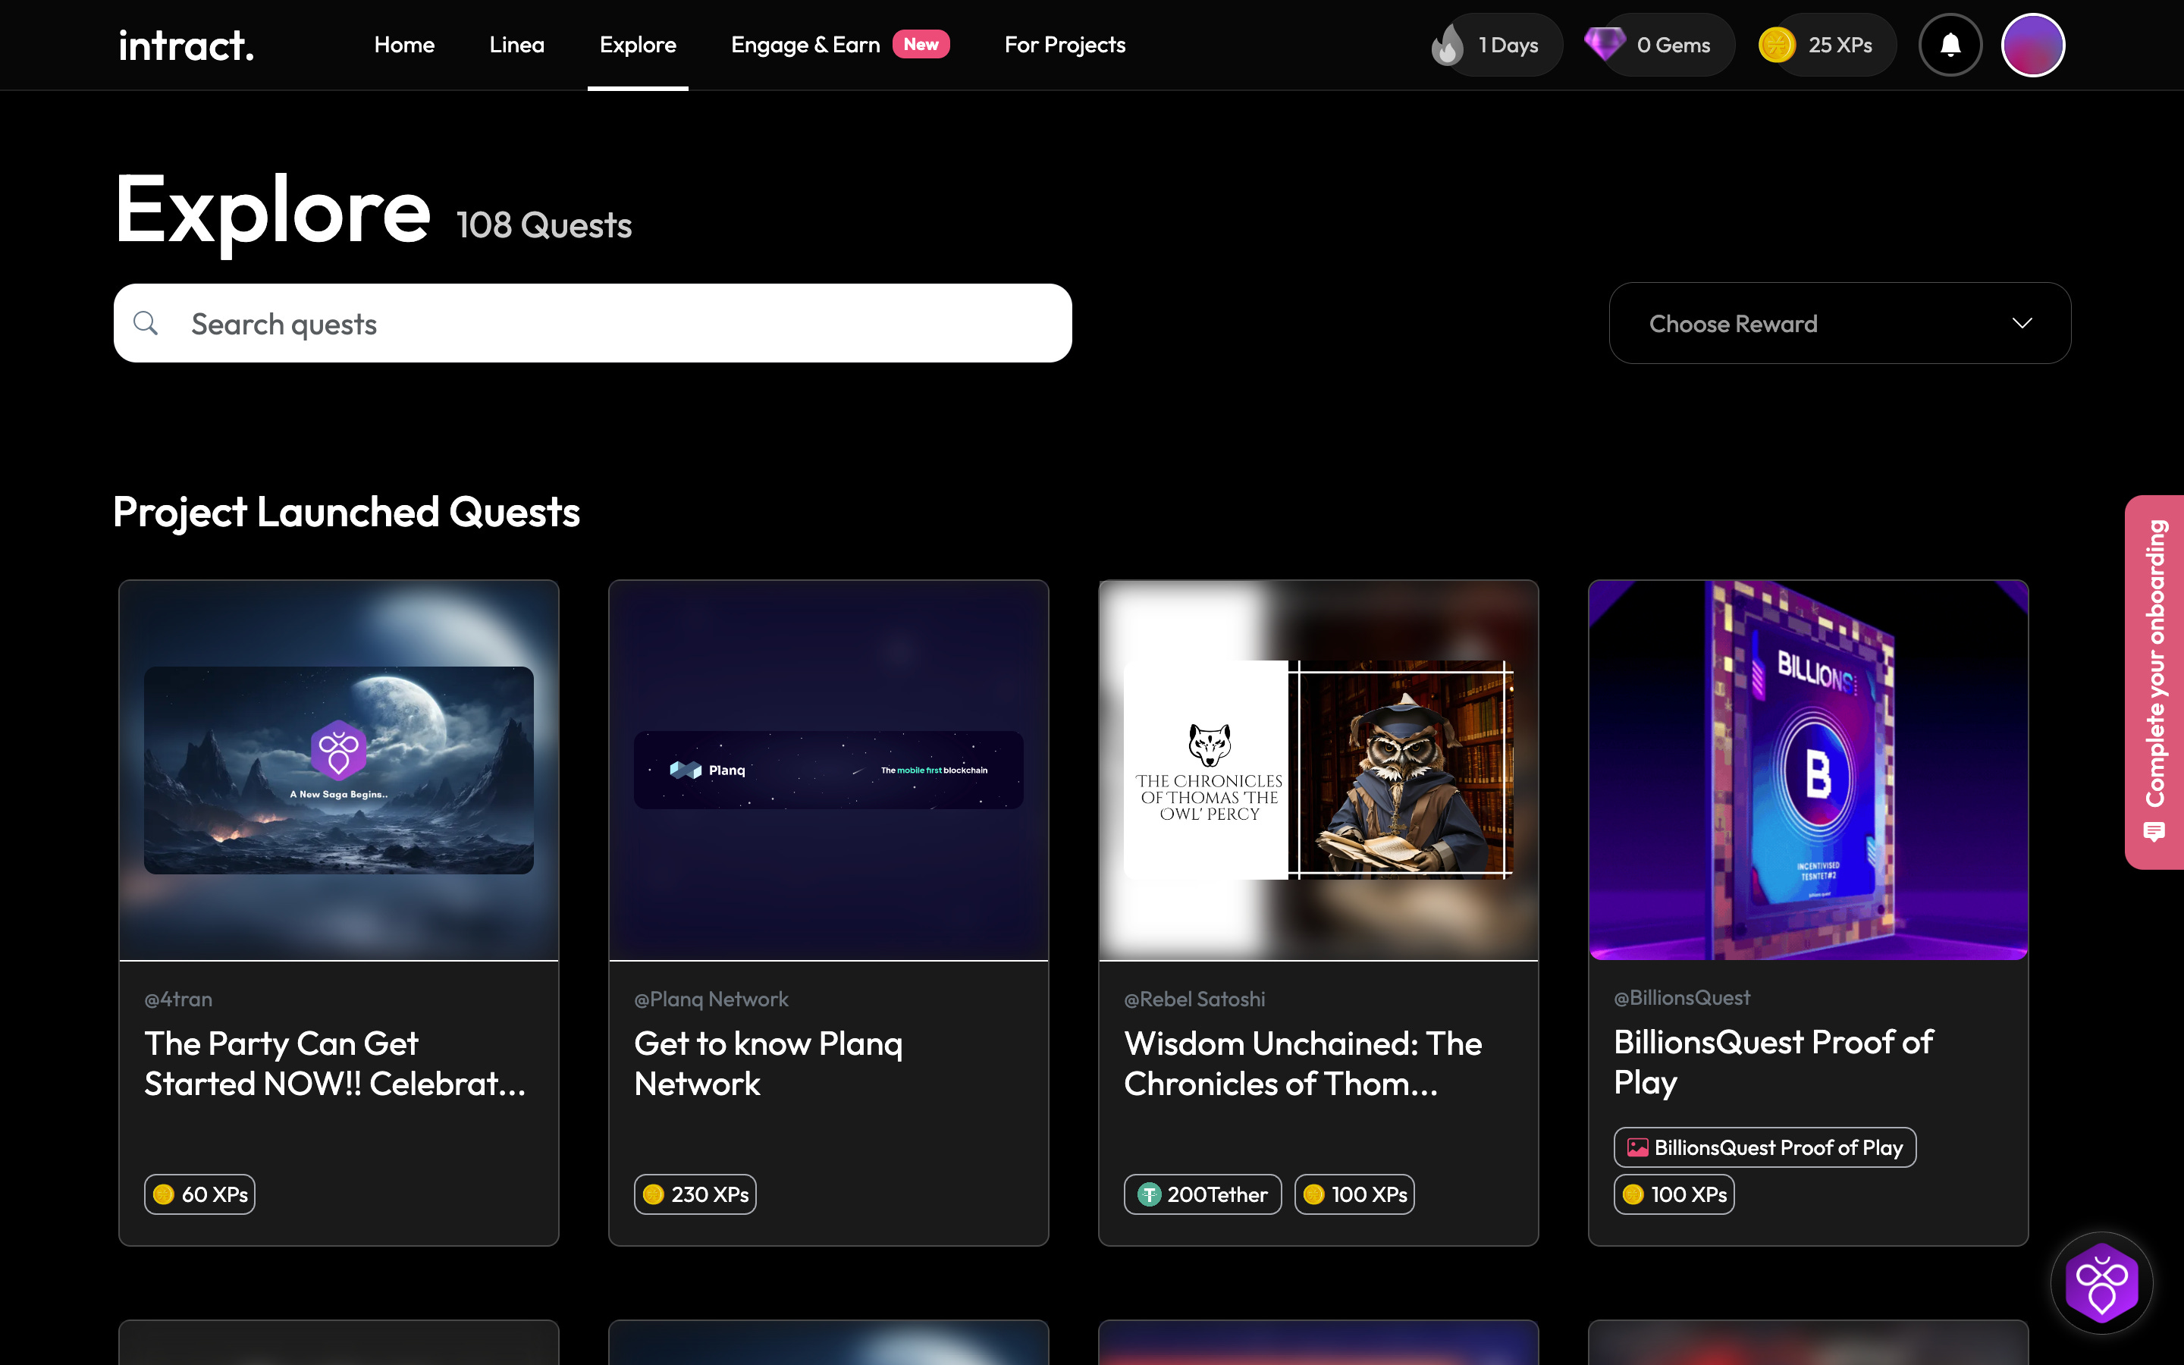Viewport: 2184px width, 1365px height.
Task: Click the gold XP coin icon in header
Action: pyautogui.click(x=1776, y=45)
